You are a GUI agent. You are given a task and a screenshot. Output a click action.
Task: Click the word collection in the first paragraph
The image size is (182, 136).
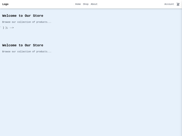(x=24, y=22)
